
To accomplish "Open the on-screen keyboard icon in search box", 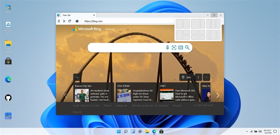I will [x=181, y=47].
